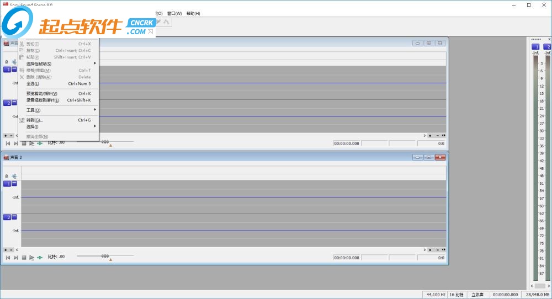Close the channel meters panel
Screen dimensions: 552x299
pos(549,39)
